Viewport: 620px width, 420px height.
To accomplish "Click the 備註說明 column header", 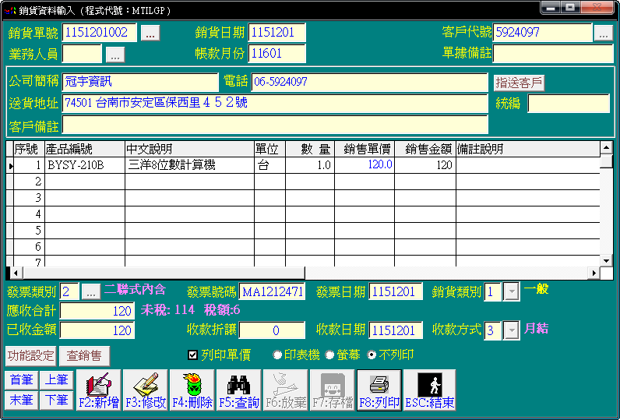I will coord(528,149).
